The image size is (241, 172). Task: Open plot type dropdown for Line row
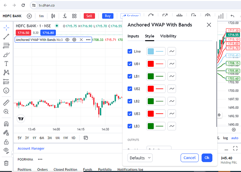point(172,51)
